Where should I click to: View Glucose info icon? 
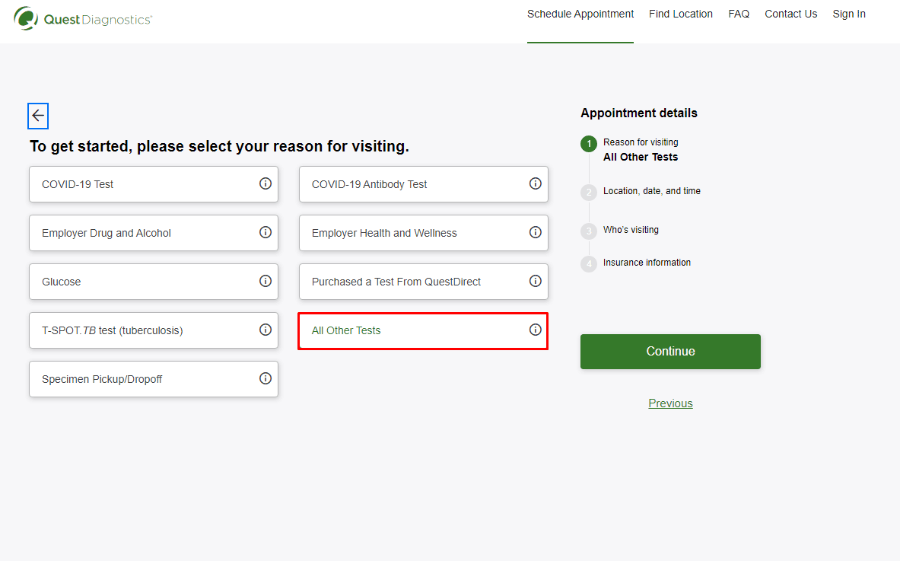(266, 282)
